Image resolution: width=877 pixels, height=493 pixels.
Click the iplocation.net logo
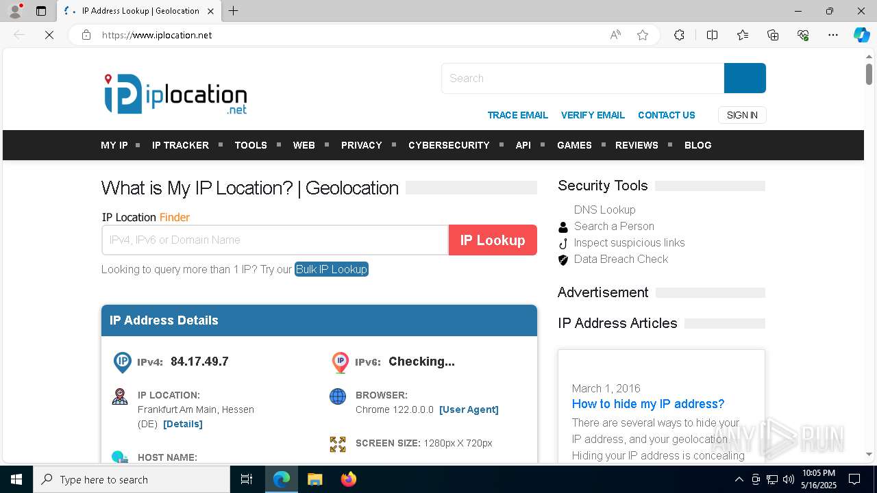175,94
